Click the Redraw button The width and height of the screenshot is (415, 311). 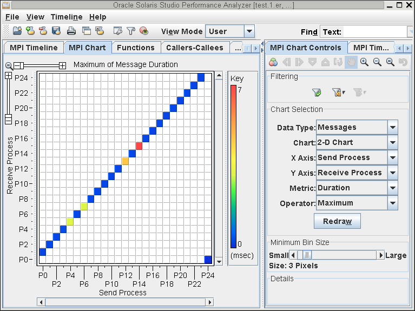pyautogui.click(x=337, y=221)
